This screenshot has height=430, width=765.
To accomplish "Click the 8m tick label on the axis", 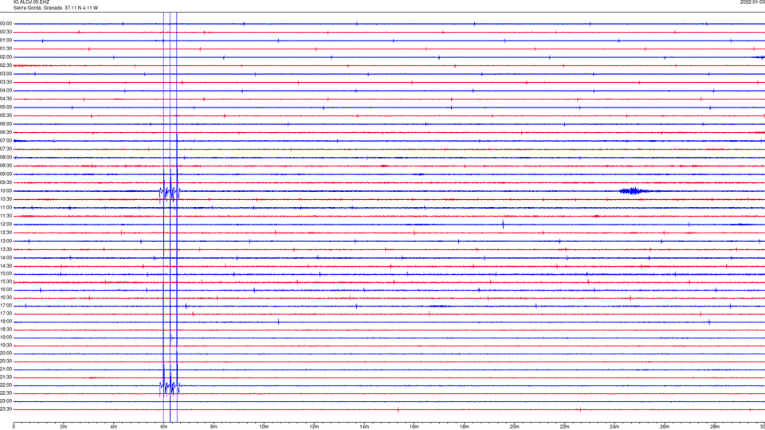I will (214, 427).
